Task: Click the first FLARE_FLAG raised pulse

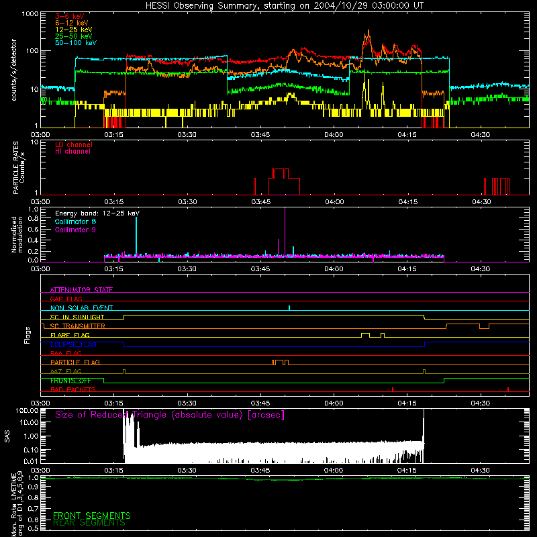Action: pyautogui.click(x=365, y=334)
